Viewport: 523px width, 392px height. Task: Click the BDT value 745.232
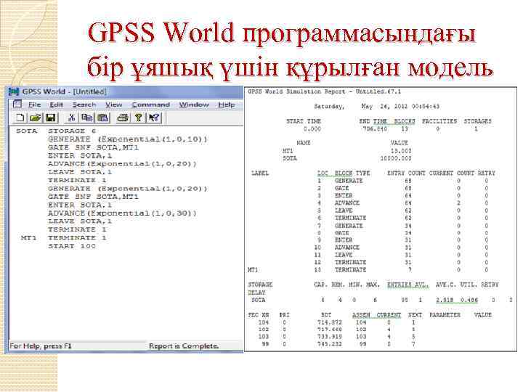coord(330,344)
